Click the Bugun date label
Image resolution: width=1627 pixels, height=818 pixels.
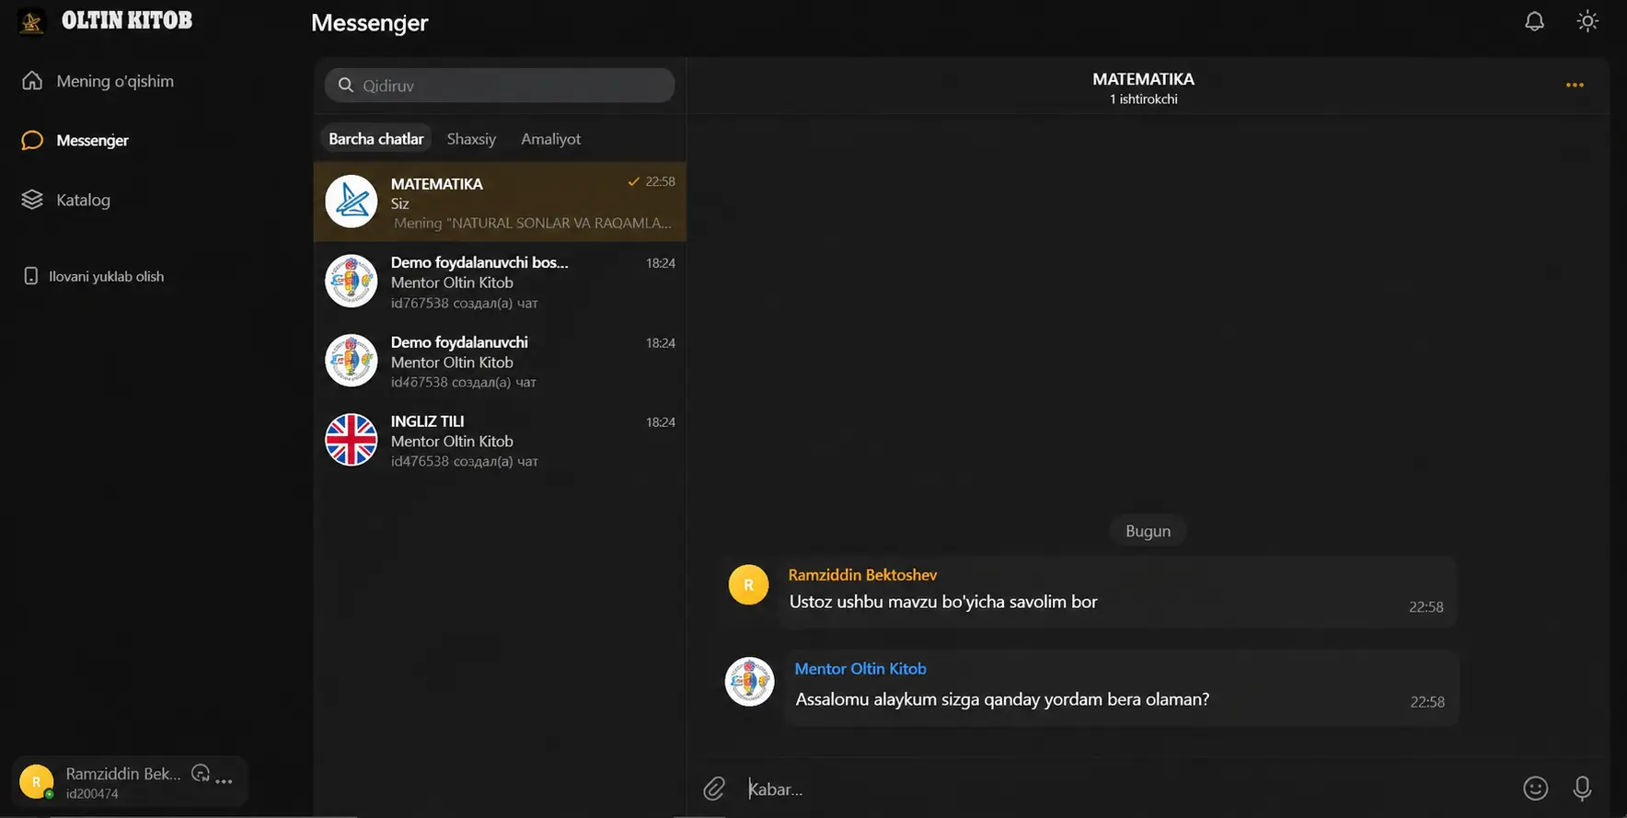click(1148, 531)
